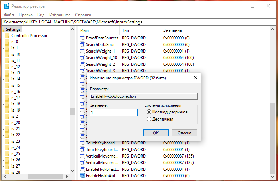Open the Справка menu
Image resolution: width=278 pixels, height=181 pixels.
(x=83, y=15)
